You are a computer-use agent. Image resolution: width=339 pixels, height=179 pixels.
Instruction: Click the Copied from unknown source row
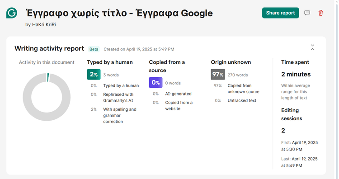coord(236,89)
